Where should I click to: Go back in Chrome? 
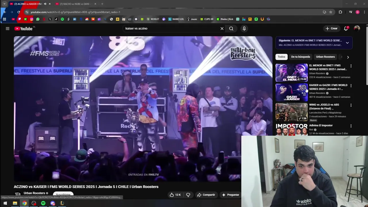pos(5,12)
